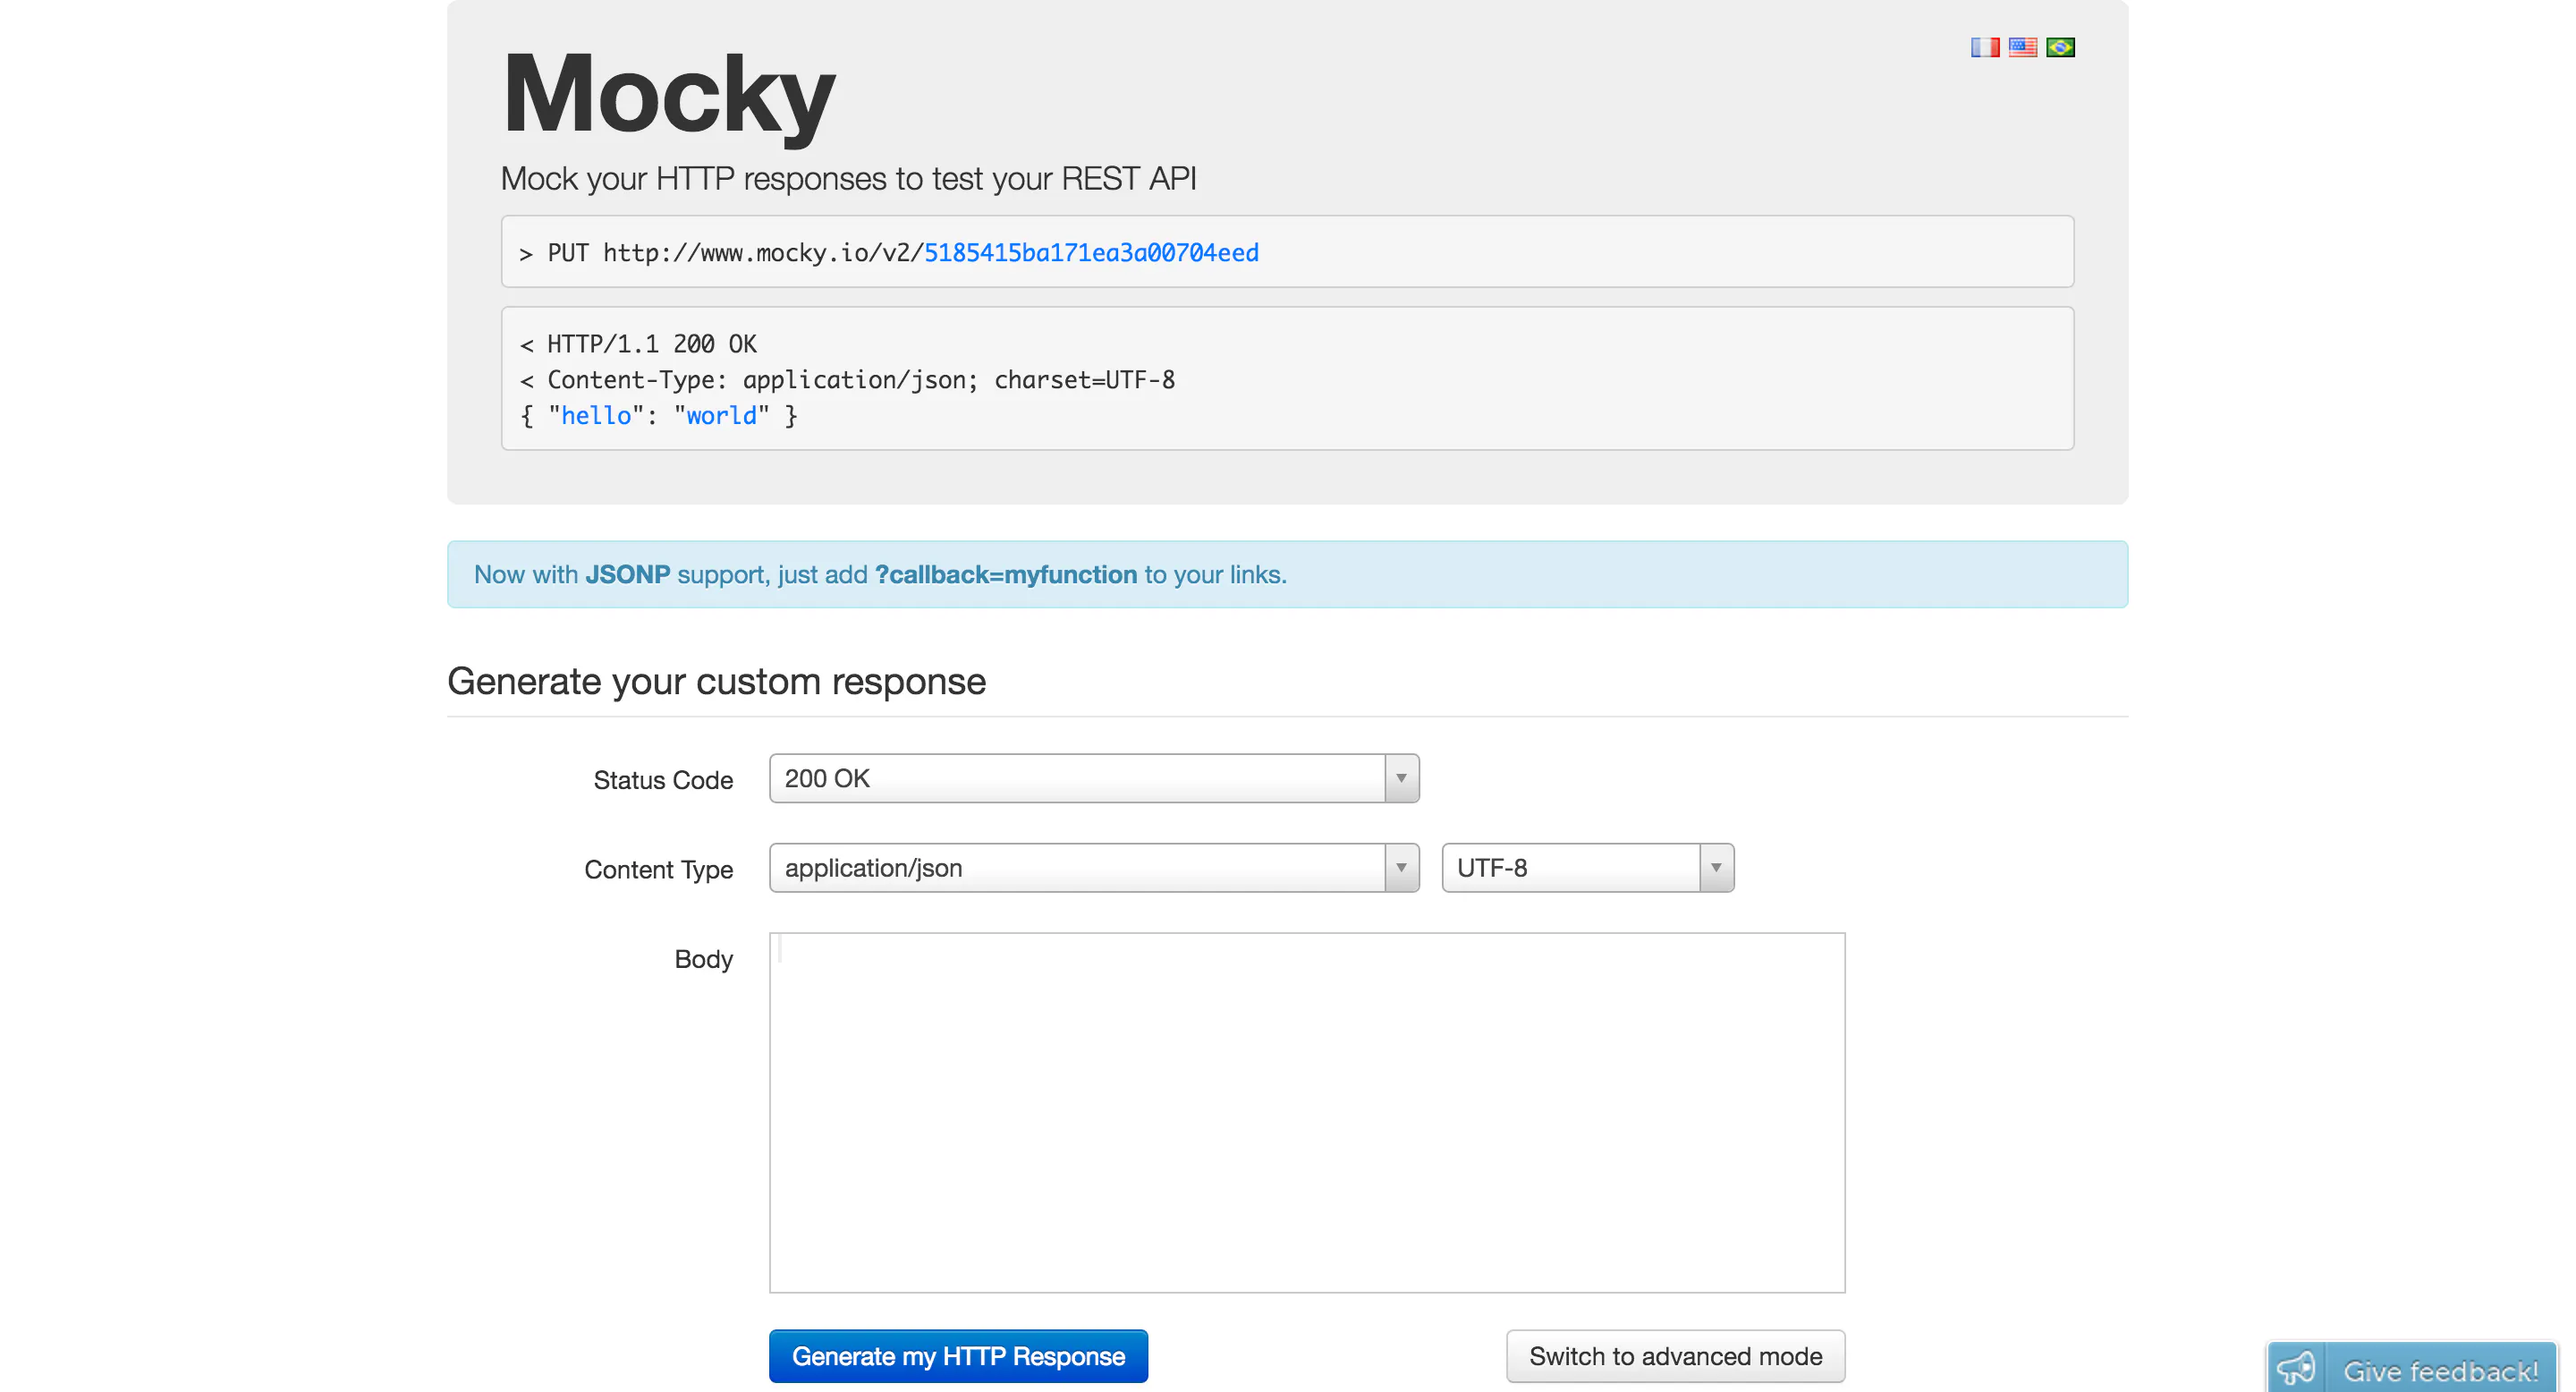Expand the application/json Content Type dropdown
This screenshot has width=2576, height=1392.
click(x=1094, y=867)
